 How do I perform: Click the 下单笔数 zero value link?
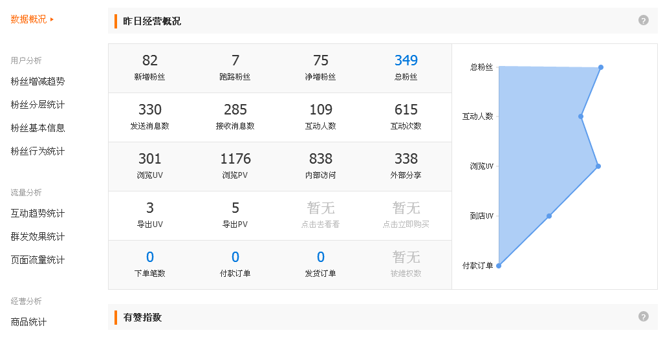[x=150, y=257]
